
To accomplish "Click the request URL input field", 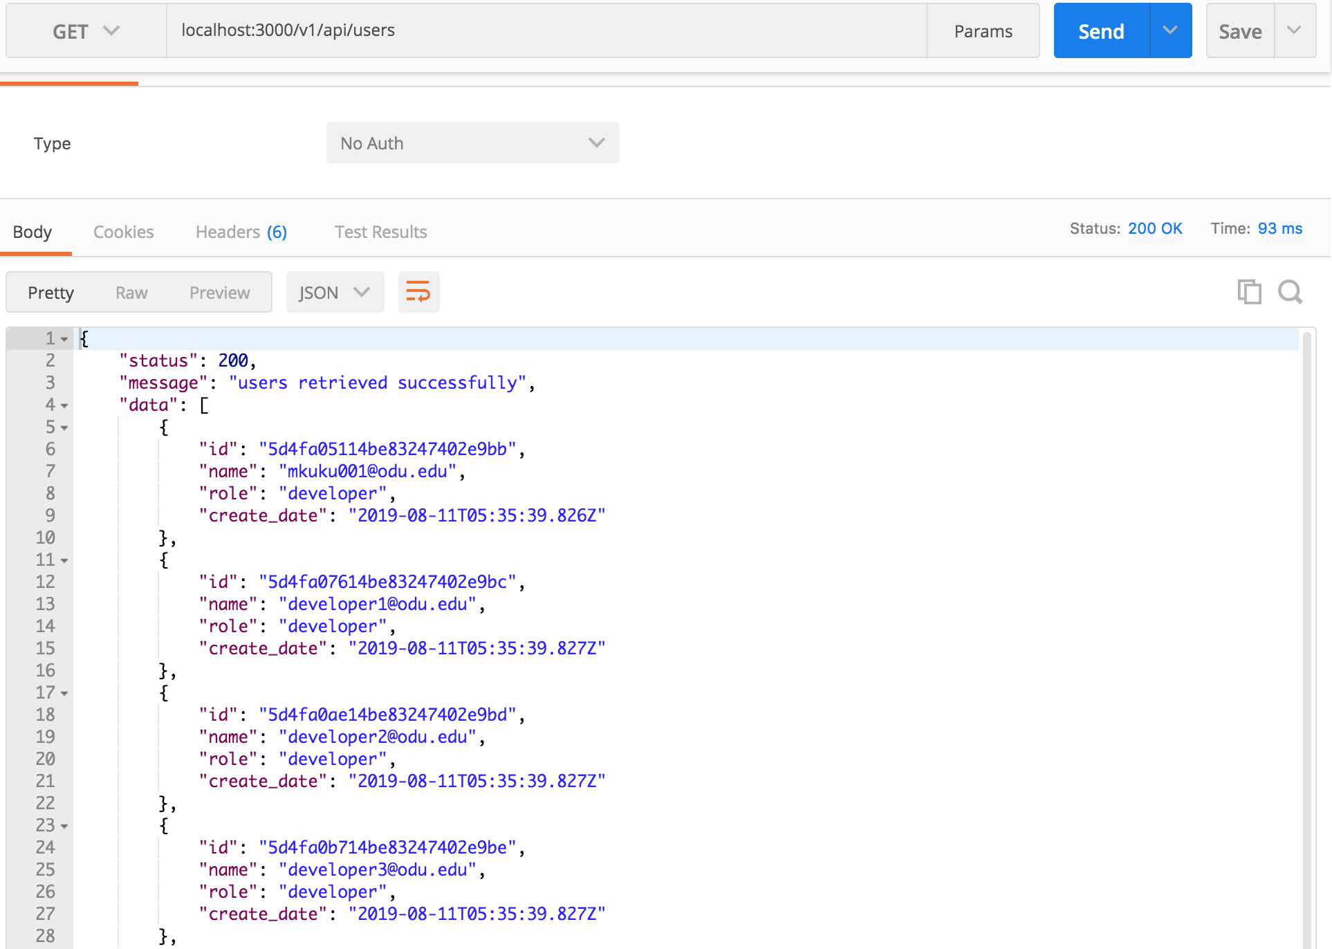I will click(546, 30).
